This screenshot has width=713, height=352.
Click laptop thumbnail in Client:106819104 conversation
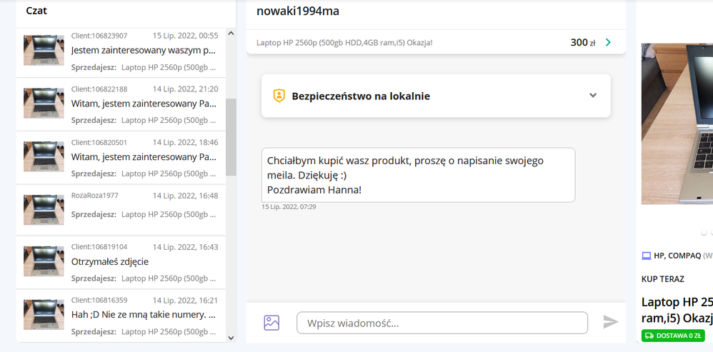coord(44,261)
